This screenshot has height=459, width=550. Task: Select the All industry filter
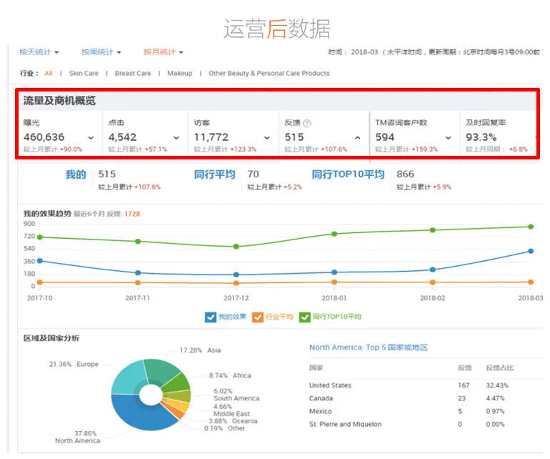coord(49,73)
